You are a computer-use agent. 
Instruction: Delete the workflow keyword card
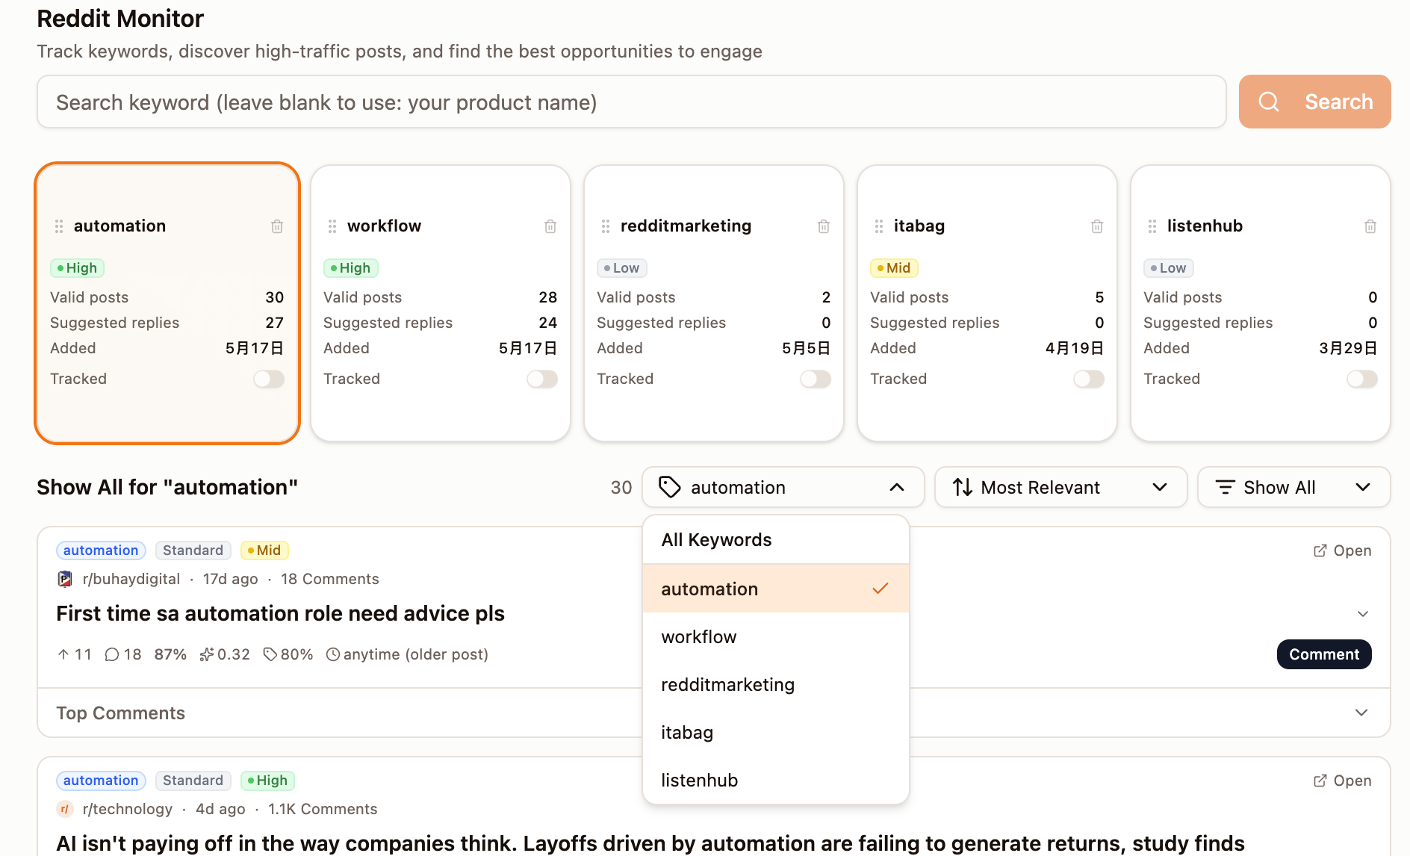550,226
